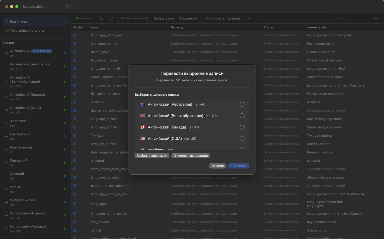Click the Комментарий column header

click(316, 27)
